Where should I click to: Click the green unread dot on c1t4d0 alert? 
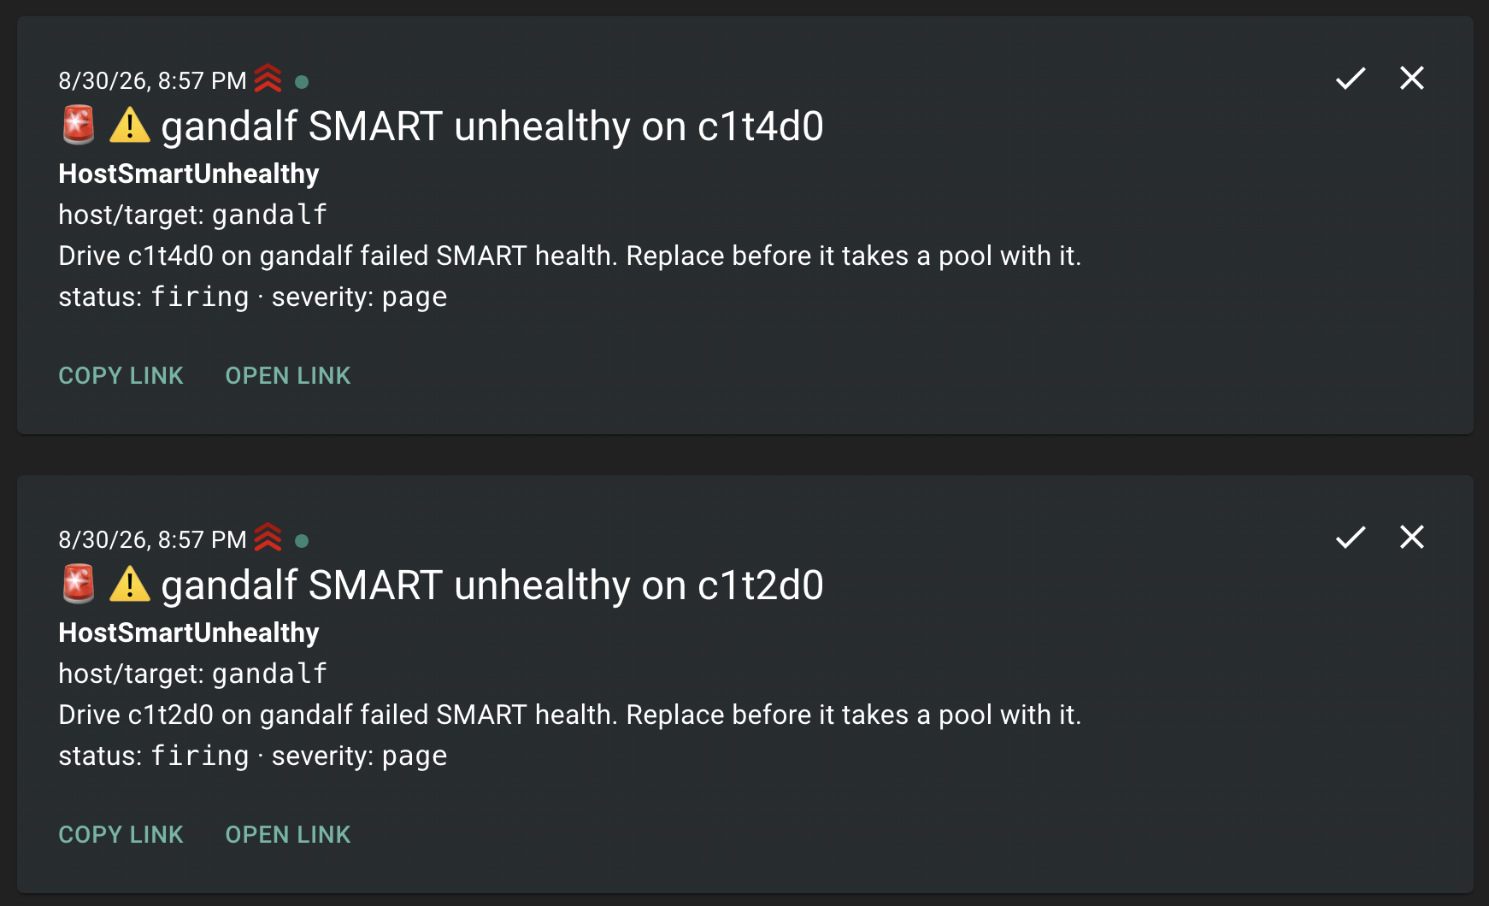pos(302,82)
